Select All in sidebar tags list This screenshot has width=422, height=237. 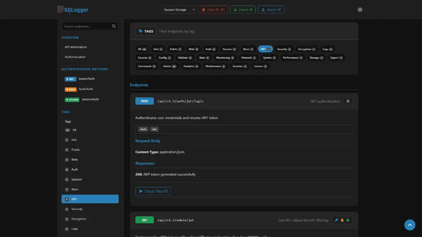pyautogui.click(x=90, y=130)
